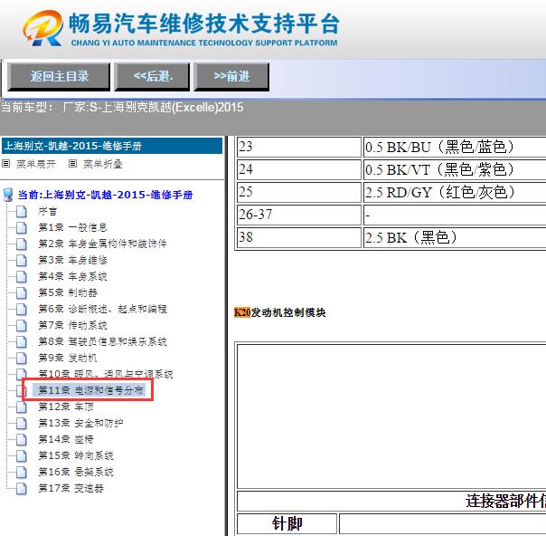Click the 针脚 column header
This screenshot has width=546, height=536.
tap(287, 523)
